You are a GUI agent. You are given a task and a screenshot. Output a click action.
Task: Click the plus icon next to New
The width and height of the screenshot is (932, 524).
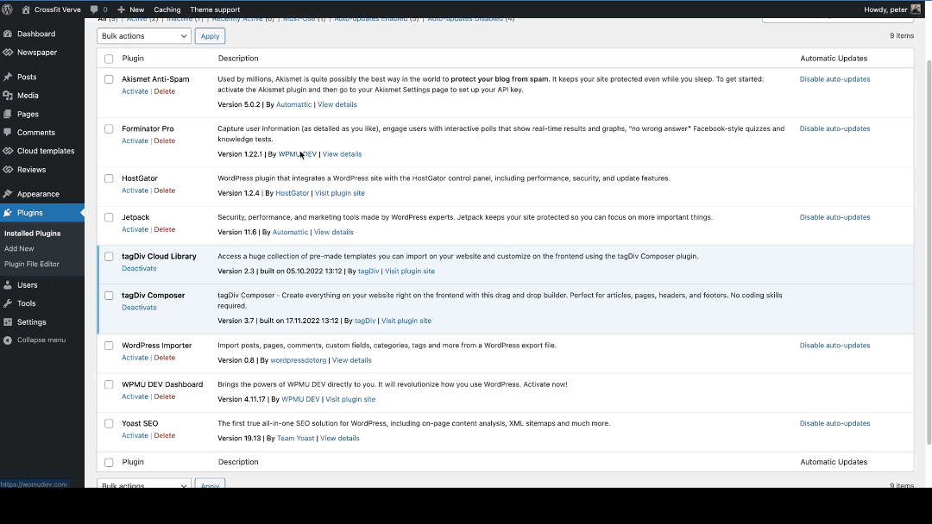click(122, 9)
